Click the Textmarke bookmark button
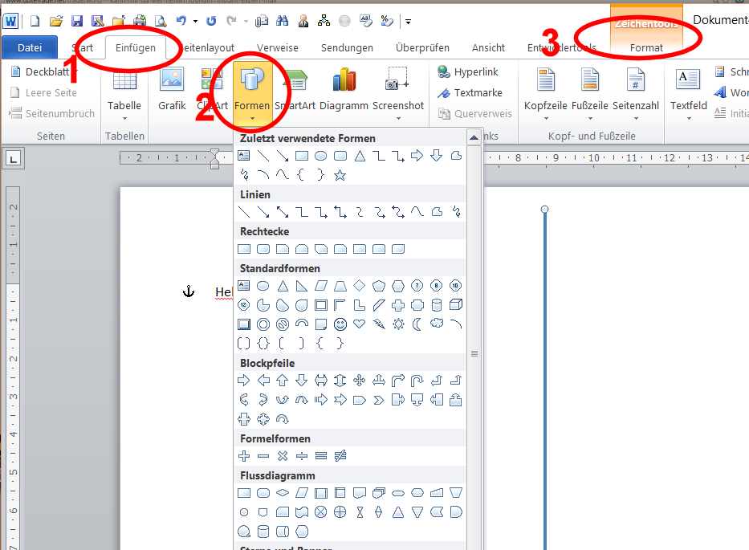This screenshot has width=749, height=550. (470, 93)
